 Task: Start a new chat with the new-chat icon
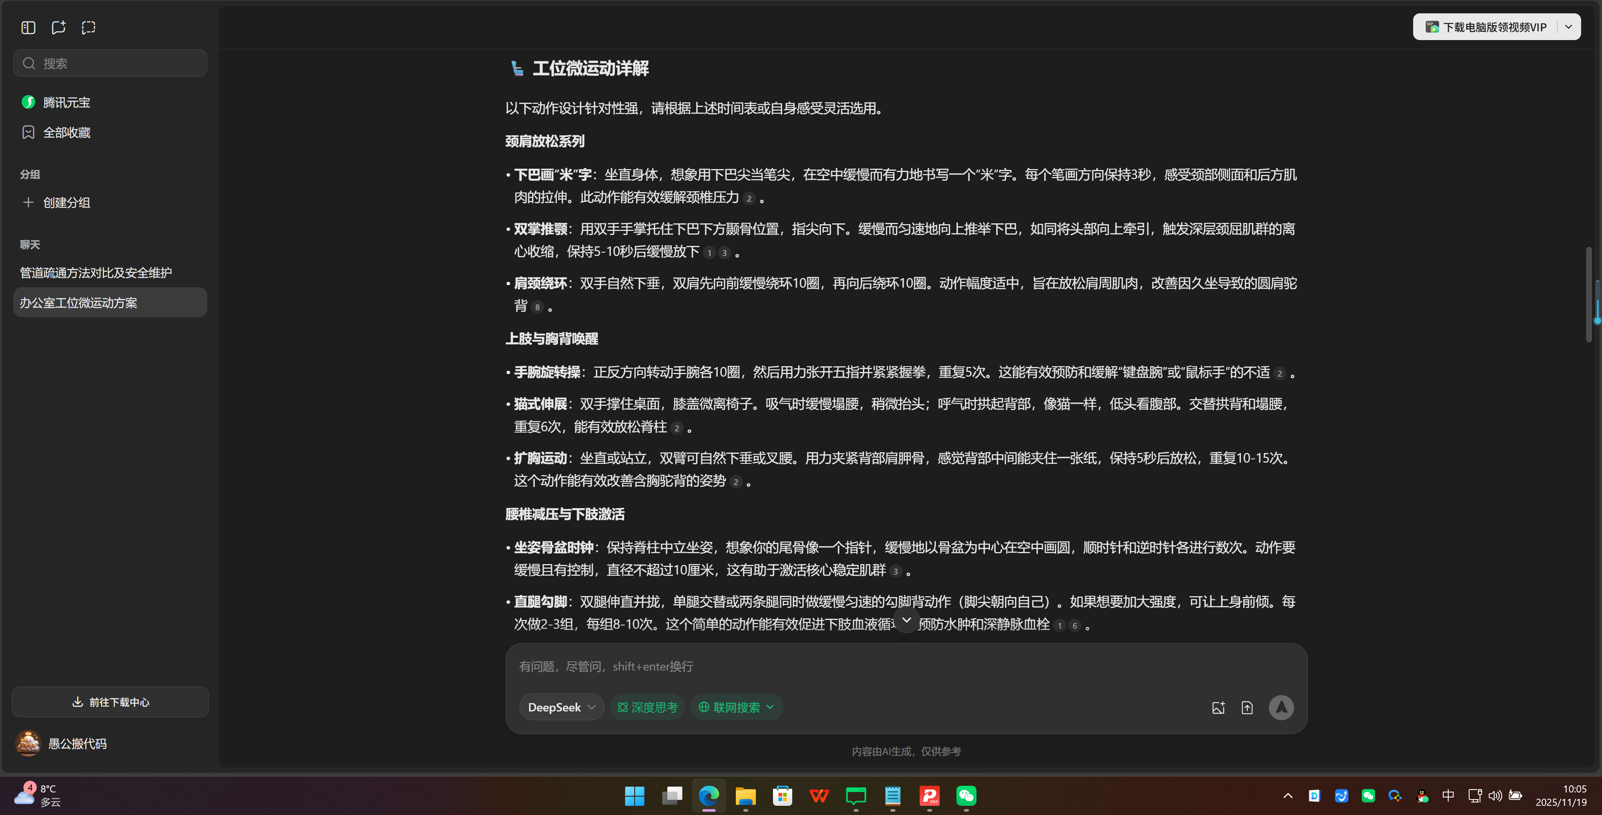pos(58,27)
